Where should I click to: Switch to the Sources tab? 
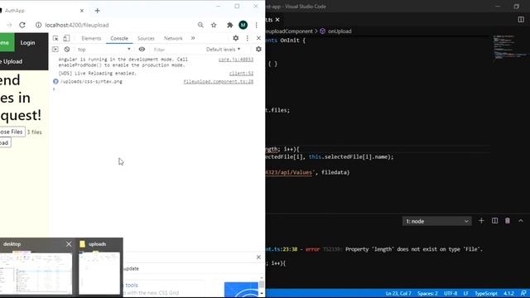pos(146,38)
